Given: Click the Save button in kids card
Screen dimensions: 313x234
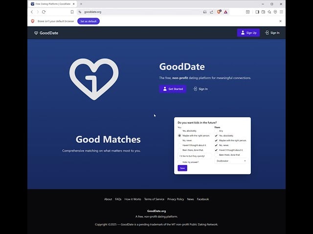Looking at the screenshot, I should pyautogui.click(x=182, y=168).
